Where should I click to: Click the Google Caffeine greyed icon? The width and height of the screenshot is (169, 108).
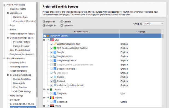[x=55, y=64]
